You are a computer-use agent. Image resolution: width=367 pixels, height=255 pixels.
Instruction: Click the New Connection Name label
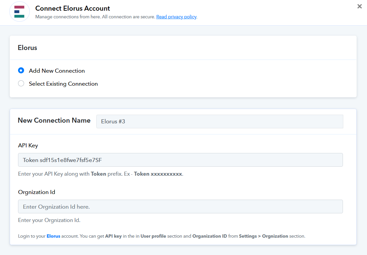point(54,120)
